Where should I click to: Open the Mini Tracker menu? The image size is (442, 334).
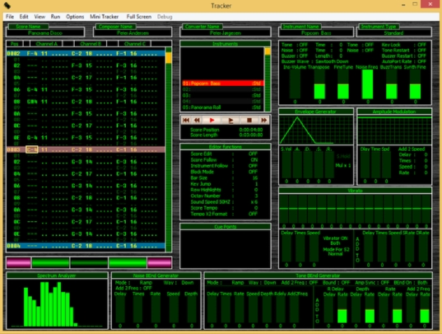104,17
